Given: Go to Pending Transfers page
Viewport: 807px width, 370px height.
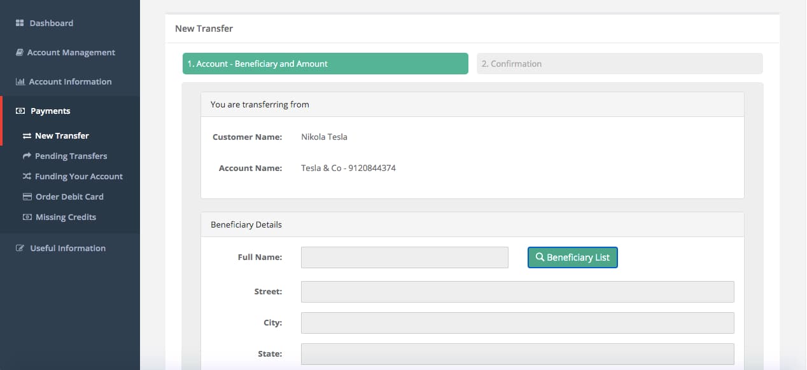Looking at the screenshot, I should point(71,156).
